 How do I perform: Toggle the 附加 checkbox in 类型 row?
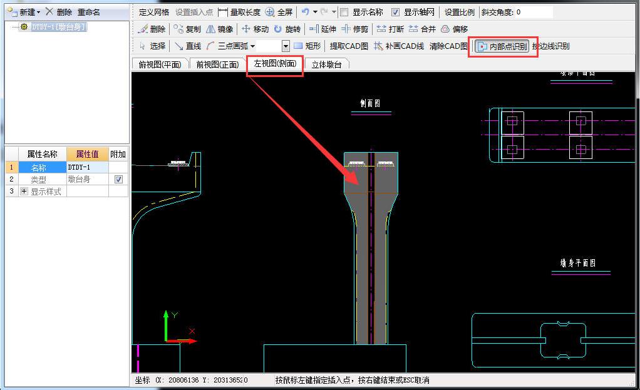pos(119,180)
